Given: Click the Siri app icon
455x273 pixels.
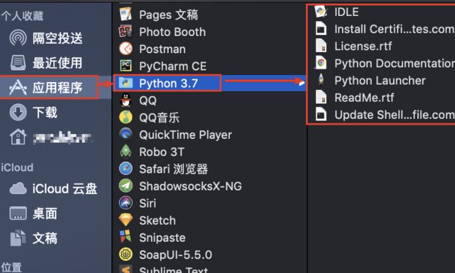Looking at the screenshot, I should pos(126,203).
